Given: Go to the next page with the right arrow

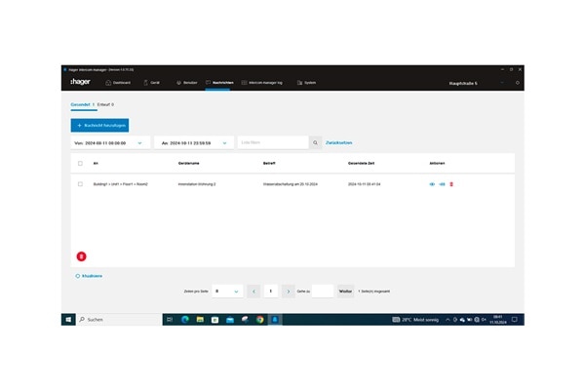Looking at the screenshot, I should pos(289,291).
